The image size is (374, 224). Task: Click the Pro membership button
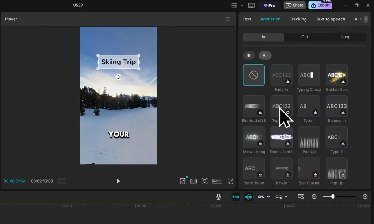click(270, 5)
